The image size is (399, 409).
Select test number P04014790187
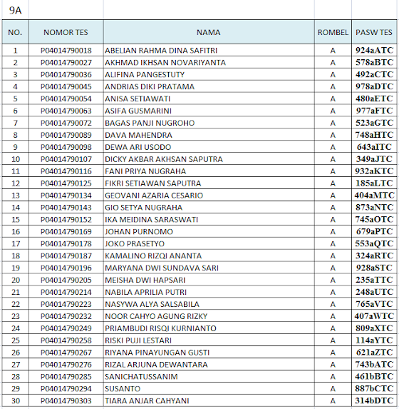66,256
